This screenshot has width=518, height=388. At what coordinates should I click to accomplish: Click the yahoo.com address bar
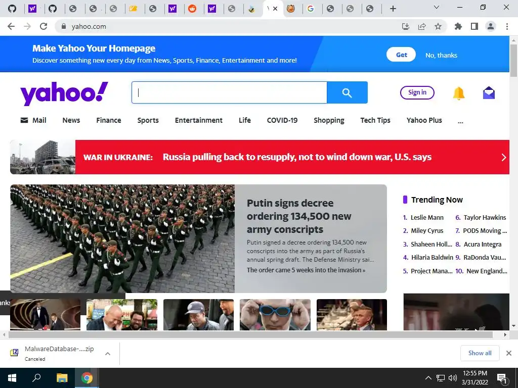click(228, 26)
